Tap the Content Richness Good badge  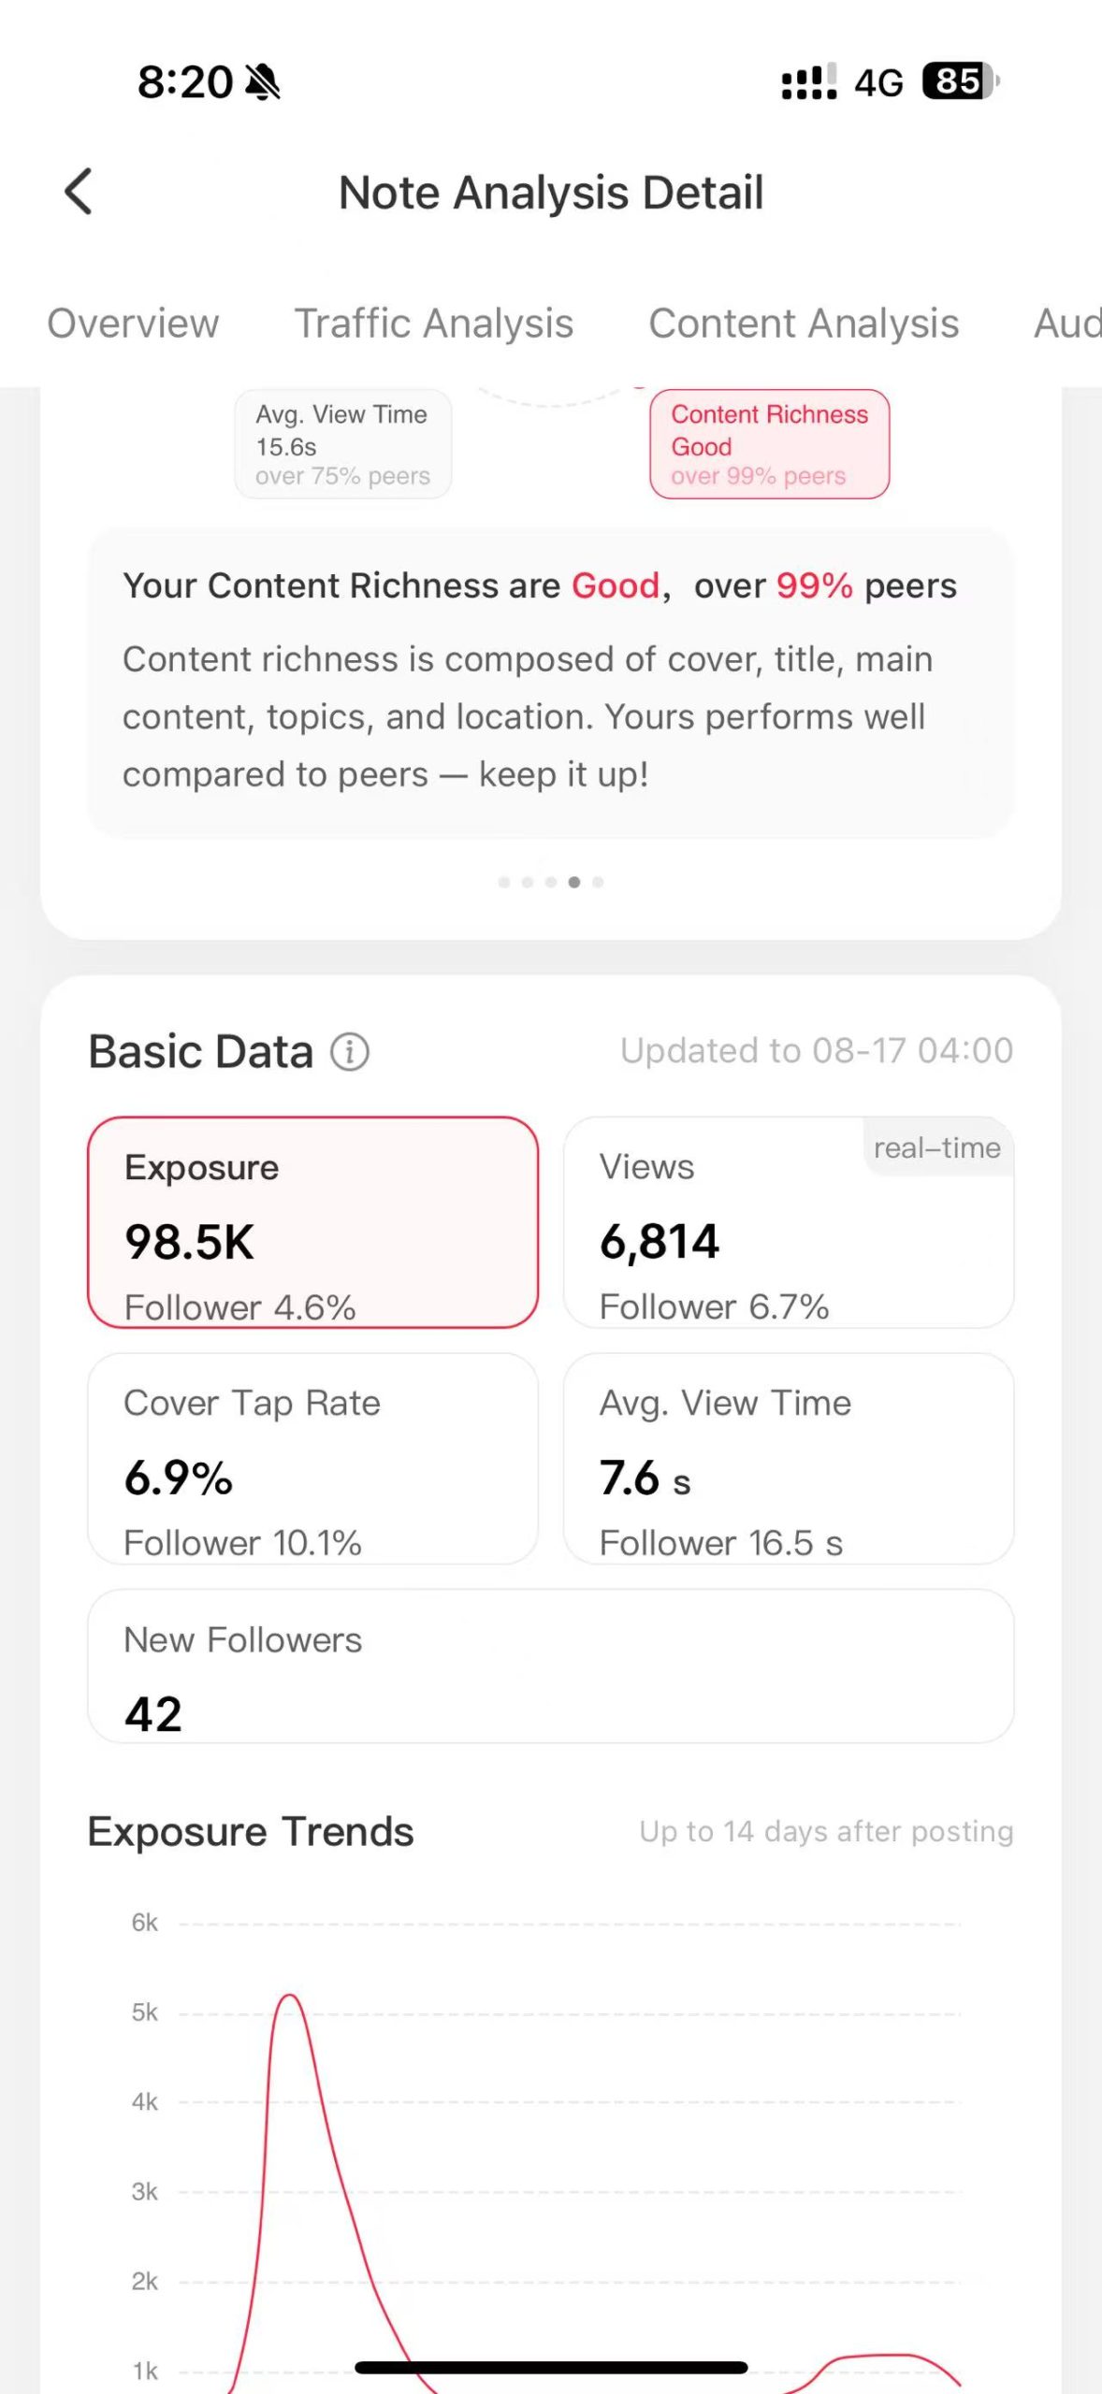(769, 444)
